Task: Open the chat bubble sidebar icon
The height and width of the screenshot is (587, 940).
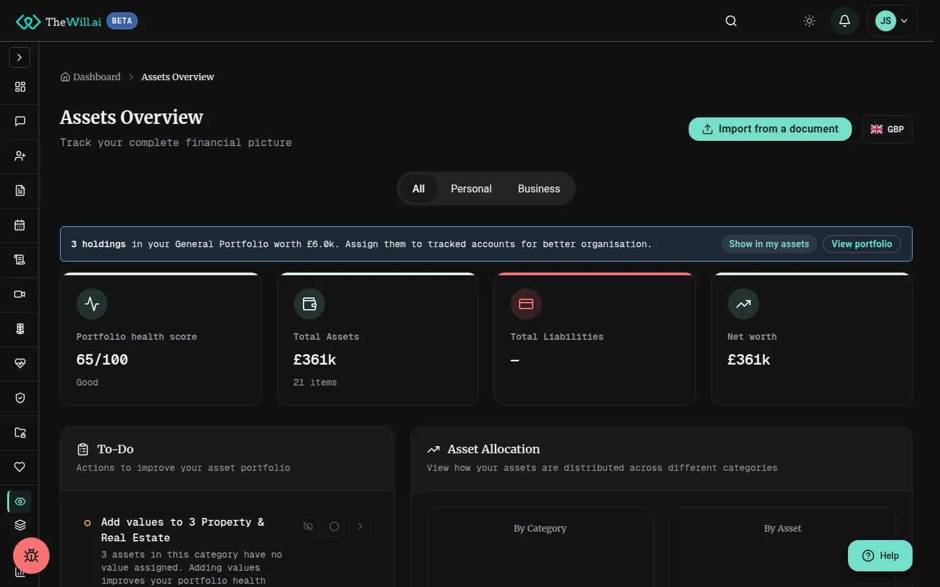Action: point(20,121)
